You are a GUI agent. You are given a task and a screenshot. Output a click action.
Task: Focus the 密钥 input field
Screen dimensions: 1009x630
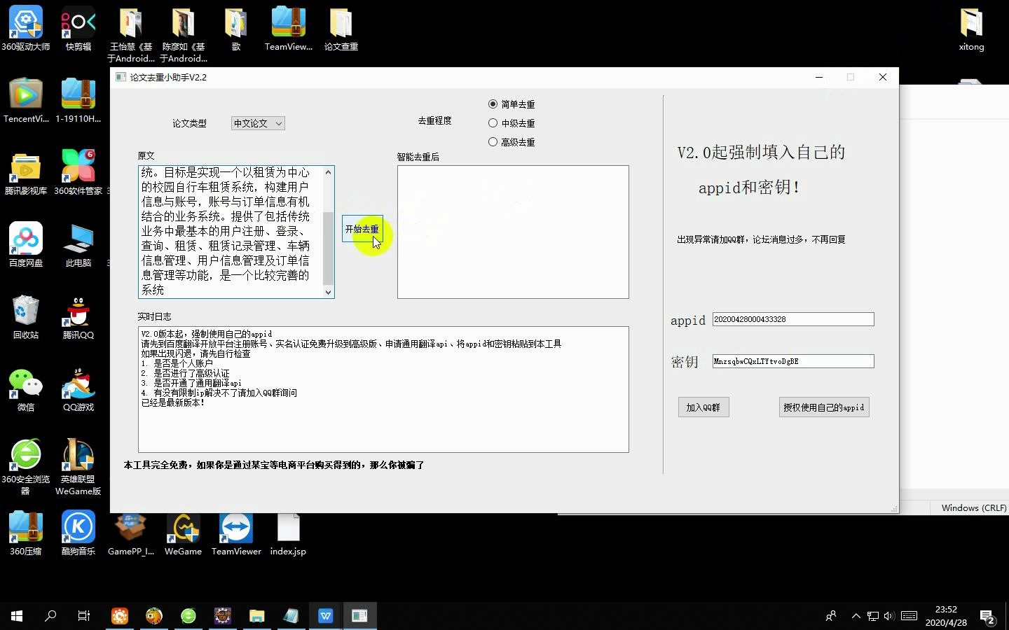[793, 361]
